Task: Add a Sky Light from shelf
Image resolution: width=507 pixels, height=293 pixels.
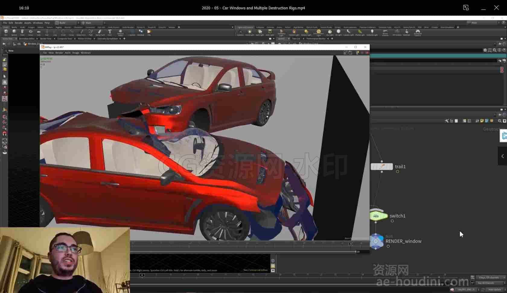Action: point(330,33)
